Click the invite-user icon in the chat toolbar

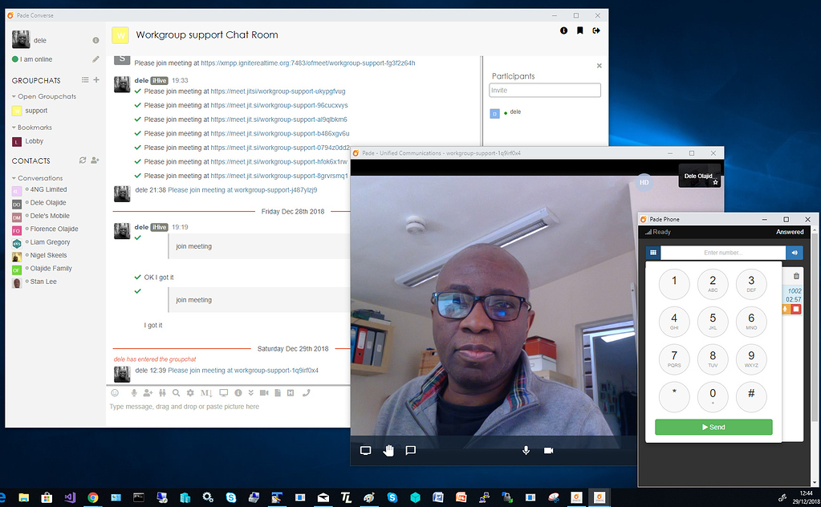(147, 393)
